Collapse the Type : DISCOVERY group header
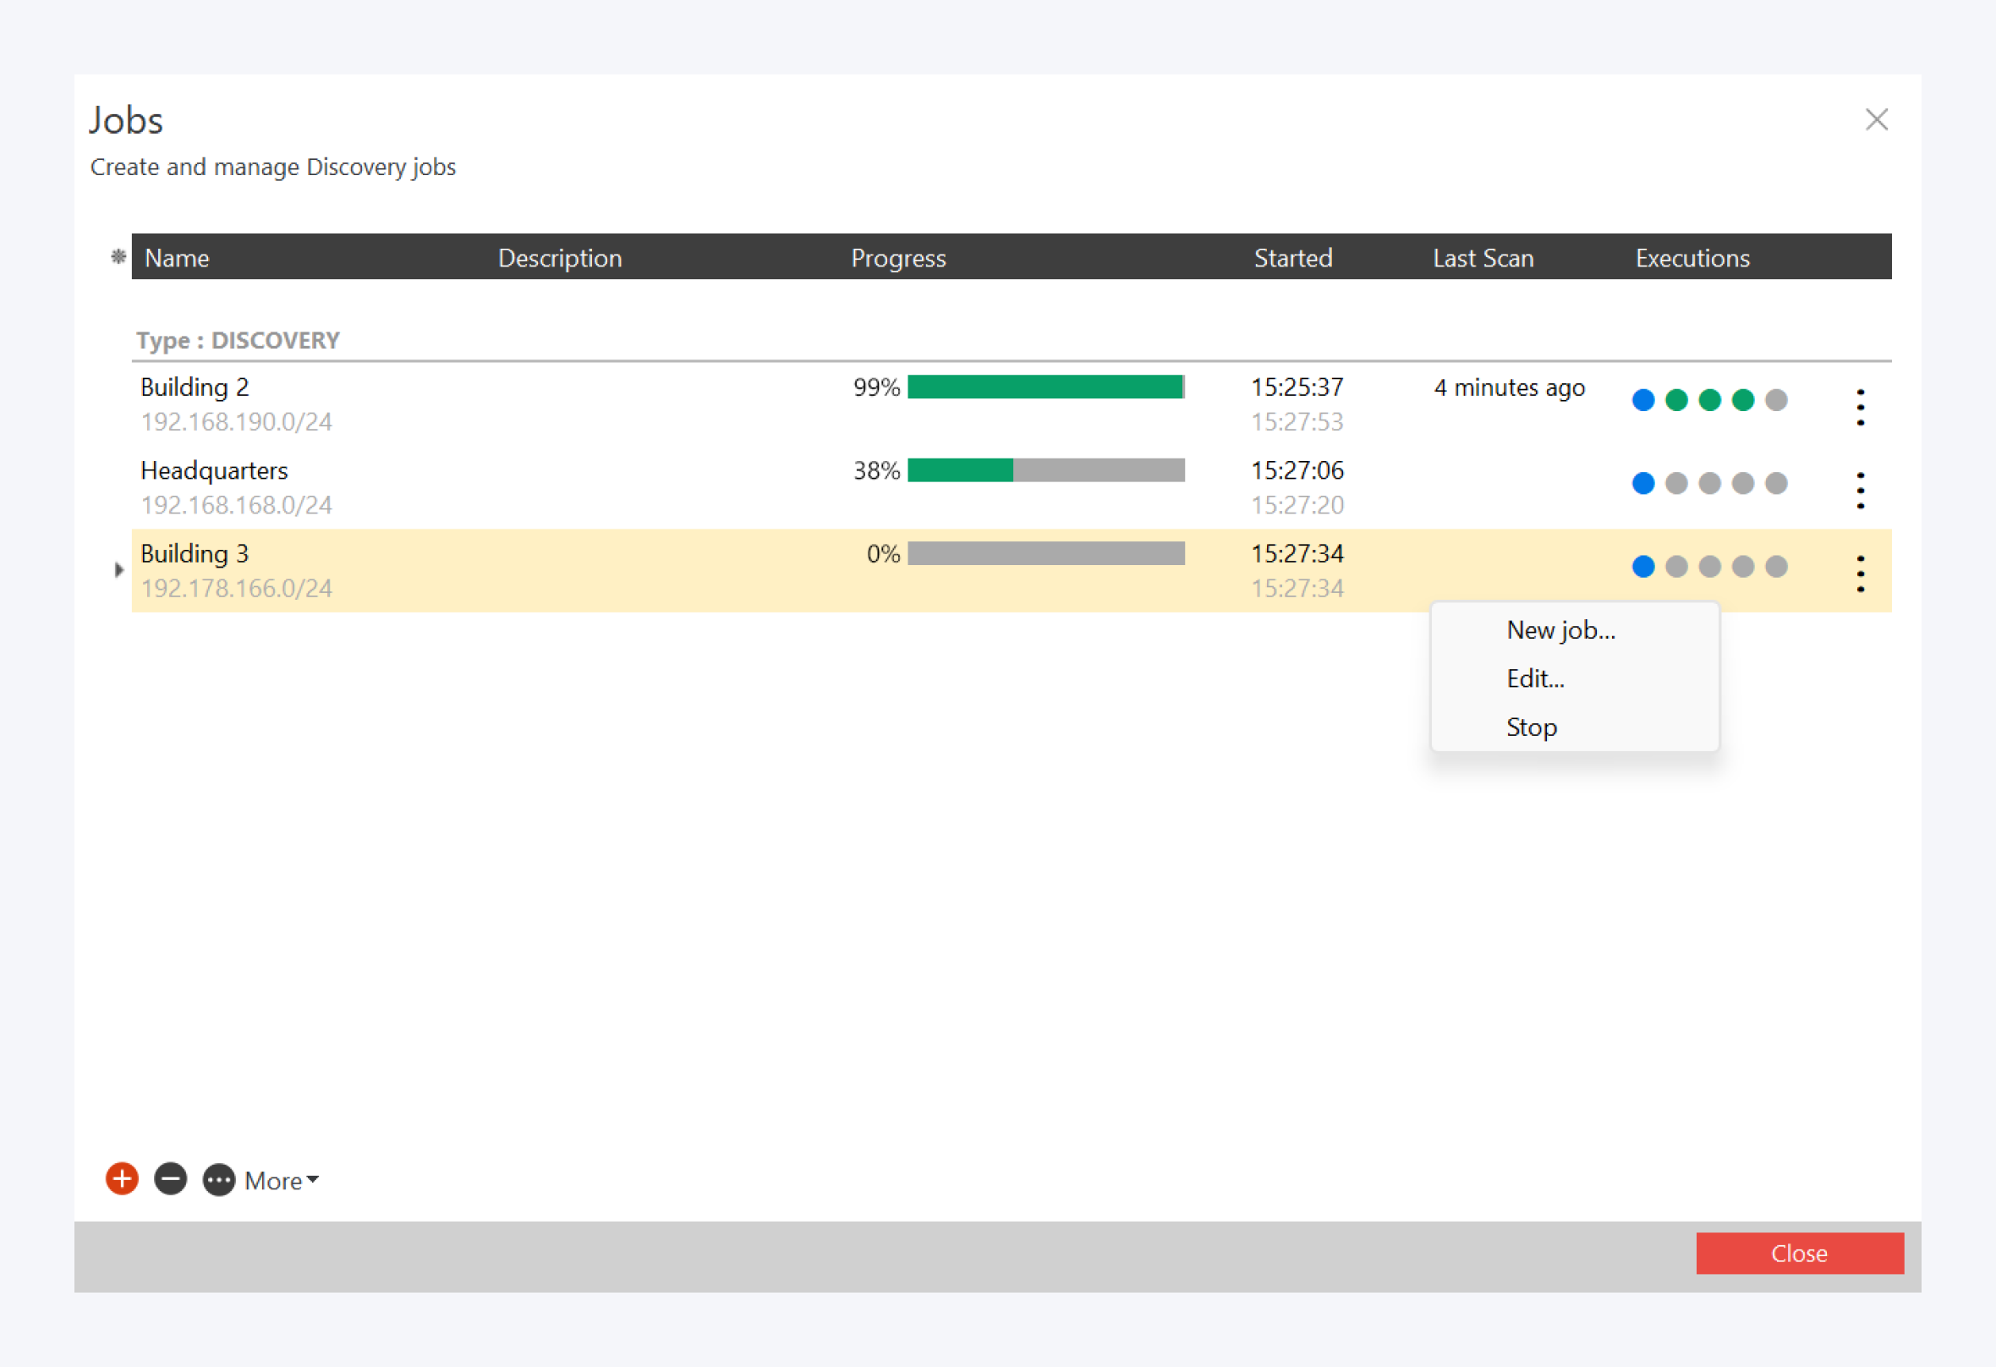Screen dimensions: 1996x1367 (238, 340)
